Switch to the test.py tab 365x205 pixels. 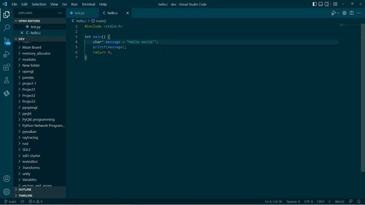(x=82, y=13)
